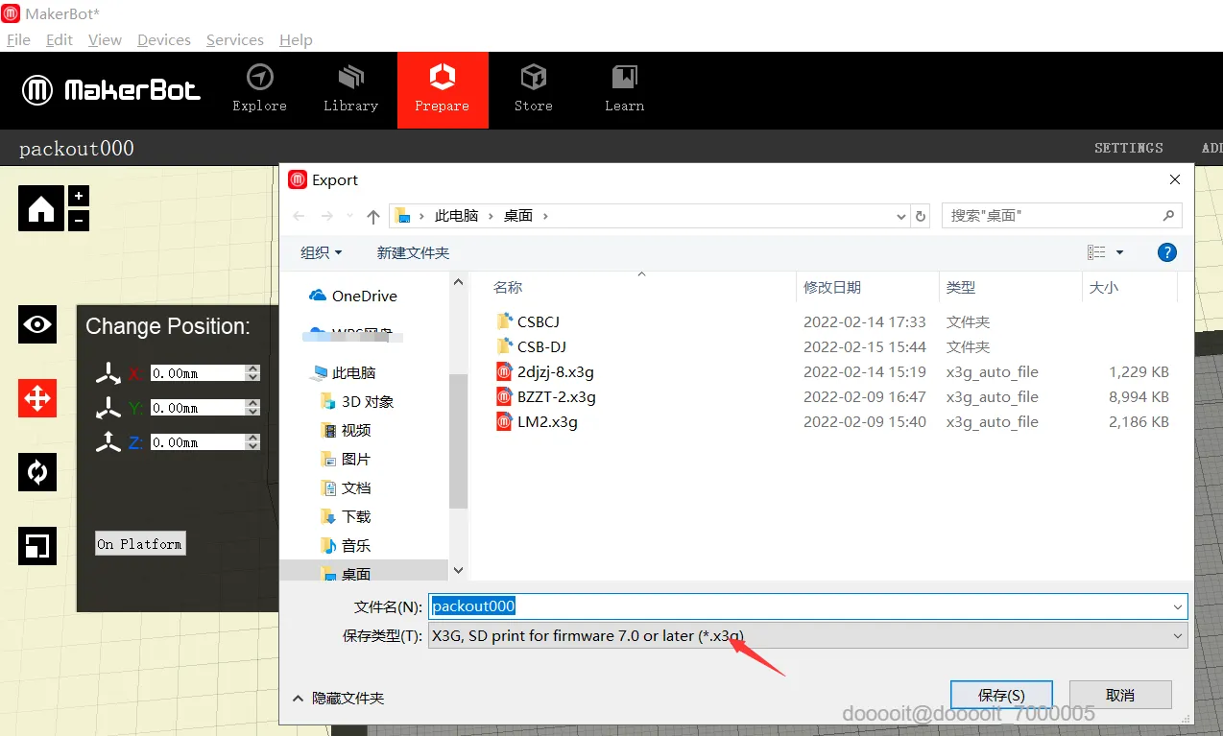This screenshot has height=736, width=1223.
Task: Open the Services menu
Action: (235, 39)
